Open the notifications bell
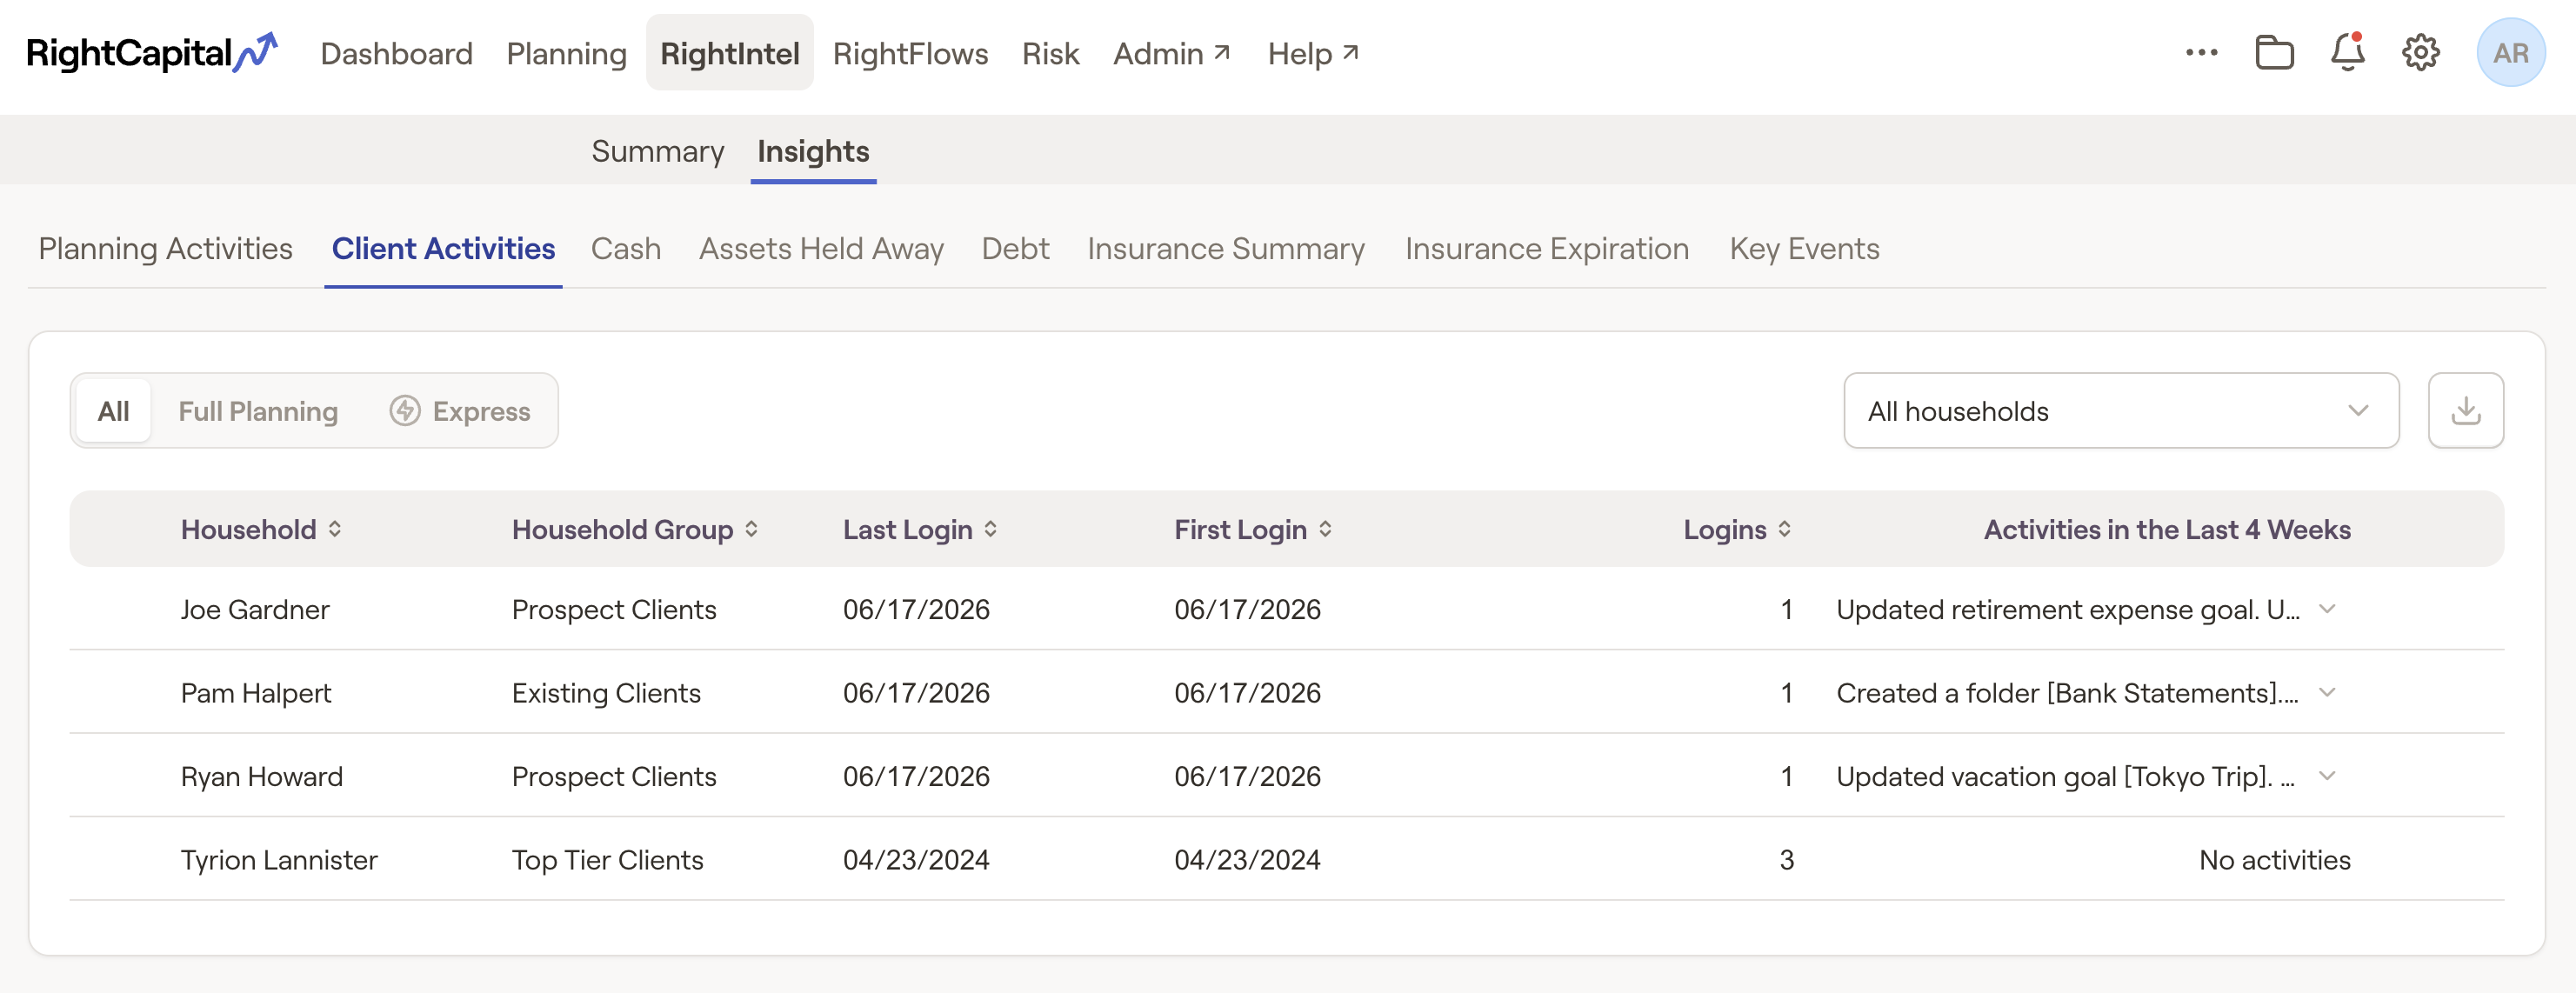Image resolution: width=2576 pixels, height=993 pixels. click(x=2347, y=53)
